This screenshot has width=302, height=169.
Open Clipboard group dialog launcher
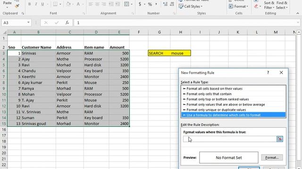[23, 14]
